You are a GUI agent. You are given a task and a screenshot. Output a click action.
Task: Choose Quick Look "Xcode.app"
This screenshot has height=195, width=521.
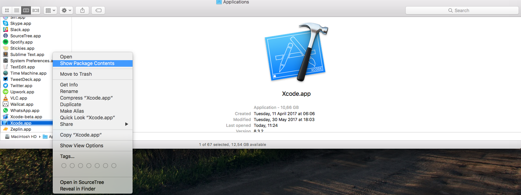pyautogui.click(x=93, y=118)
